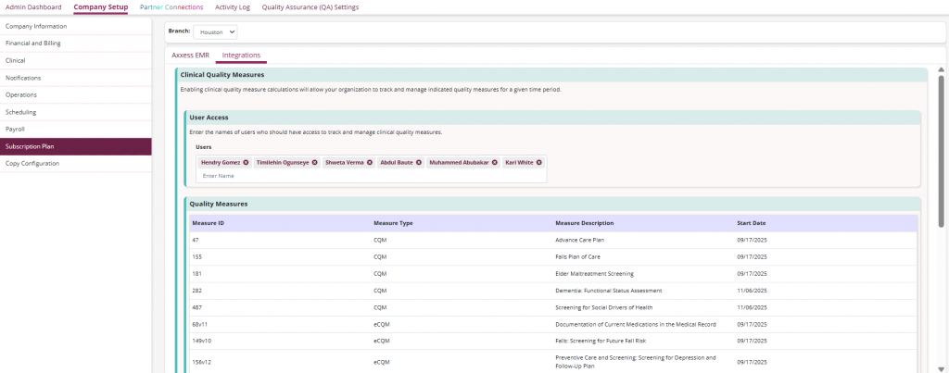Click the x next to Muhammed Abubakar
The image size is (949, 373).
click(494, 162)
